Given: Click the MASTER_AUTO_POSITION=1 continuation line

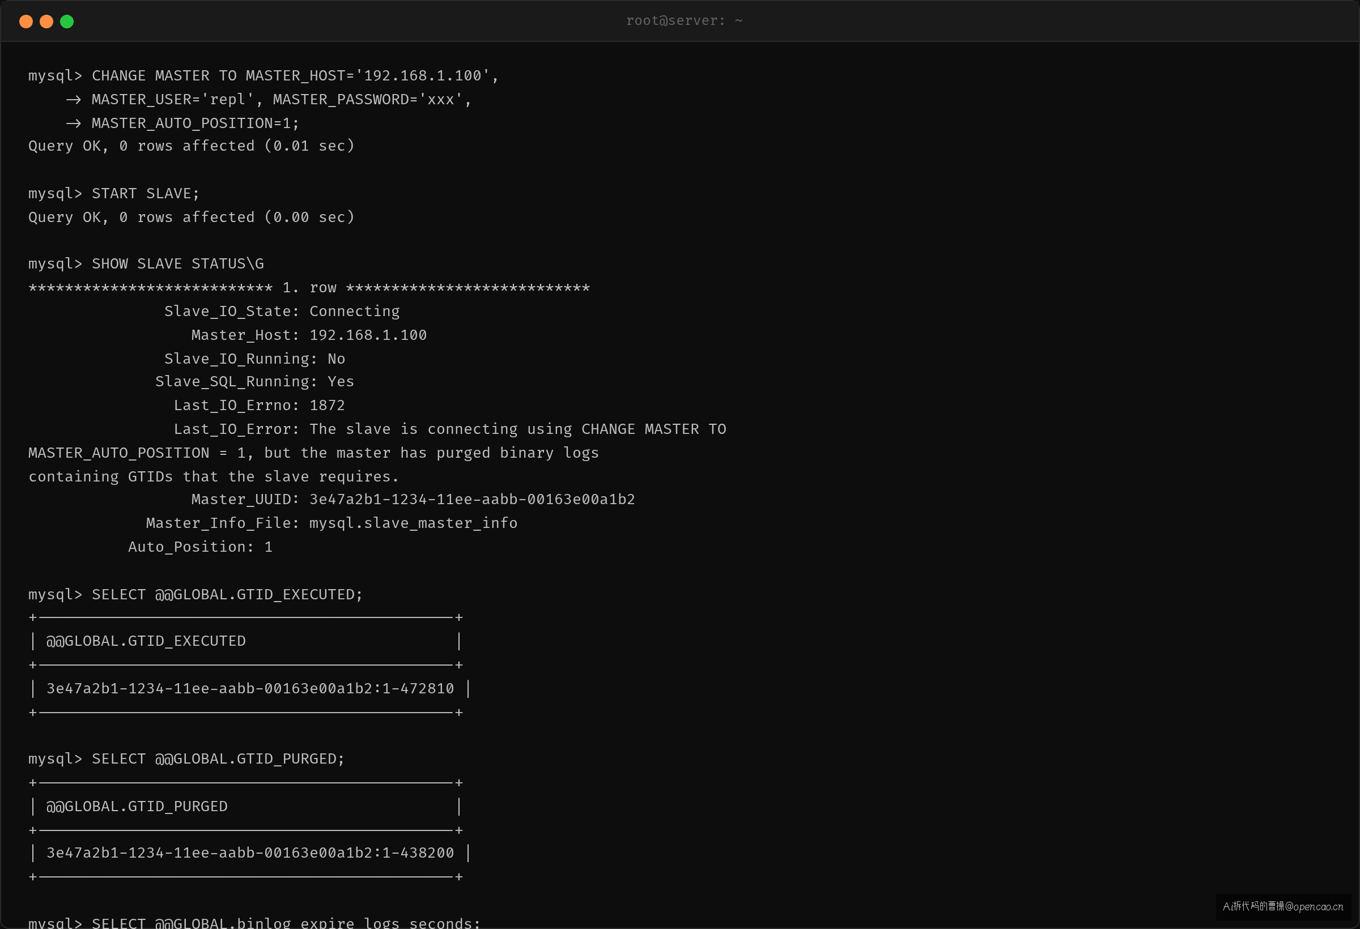Looking at the screenshot, I should tap(182, 123).
